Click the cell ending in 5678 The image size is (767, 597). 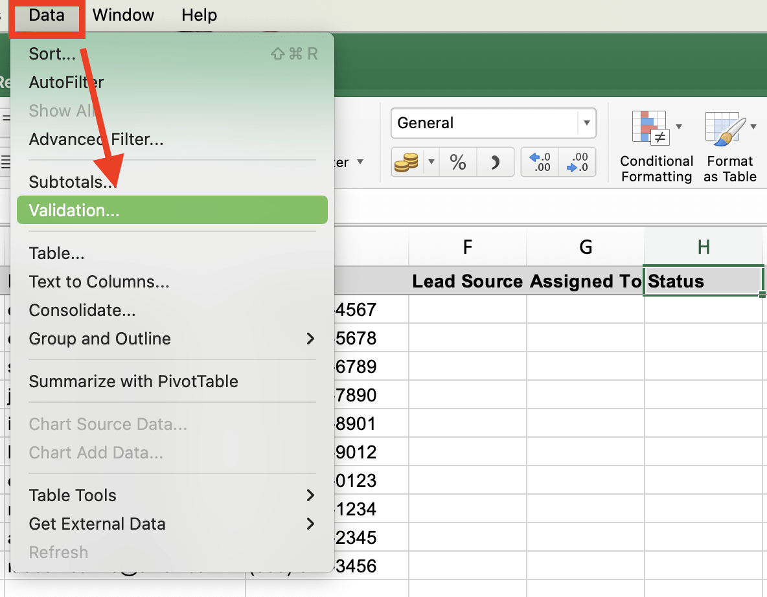tap(371, 338)
